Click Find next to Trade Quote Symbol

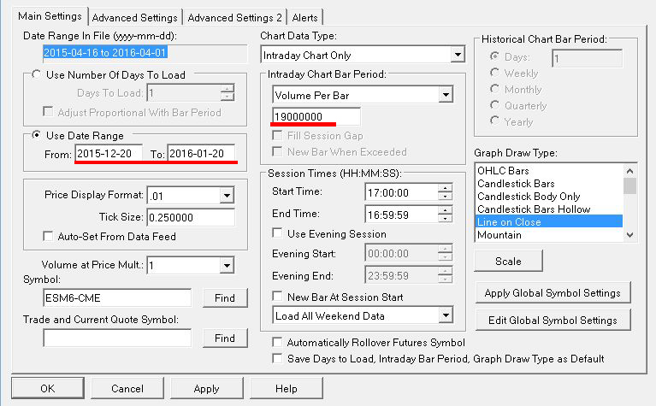[x=225, y=338]
